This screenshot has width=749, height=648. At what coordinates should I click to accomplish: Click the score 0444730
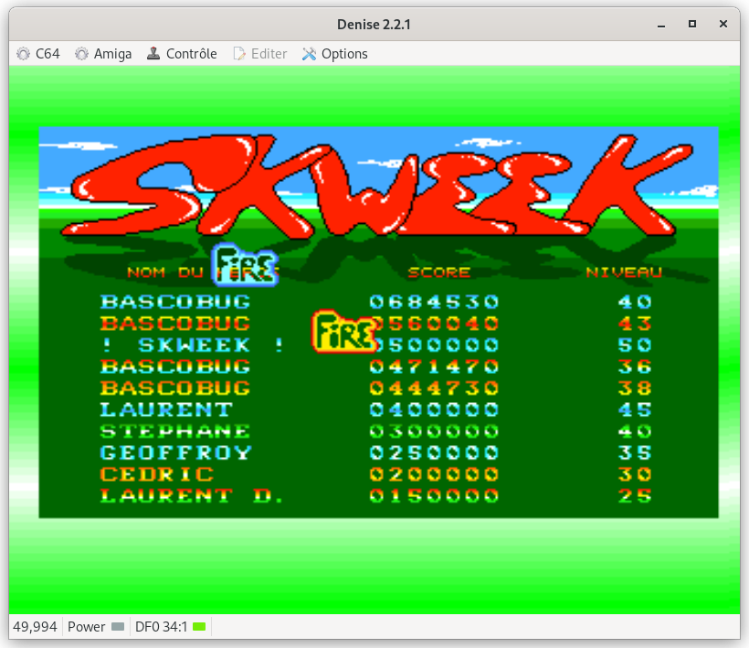coord(434,388)
